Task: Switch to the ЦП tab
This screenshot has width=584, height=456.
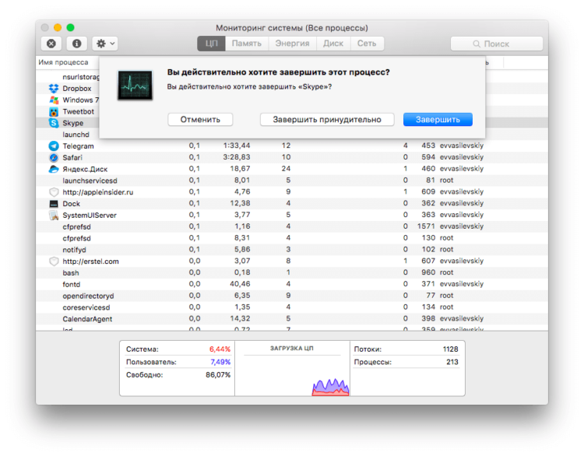Action: point(211,44)
